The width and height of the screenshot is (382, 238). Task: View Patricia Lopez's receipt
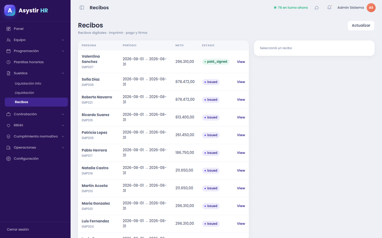[241, 135]
